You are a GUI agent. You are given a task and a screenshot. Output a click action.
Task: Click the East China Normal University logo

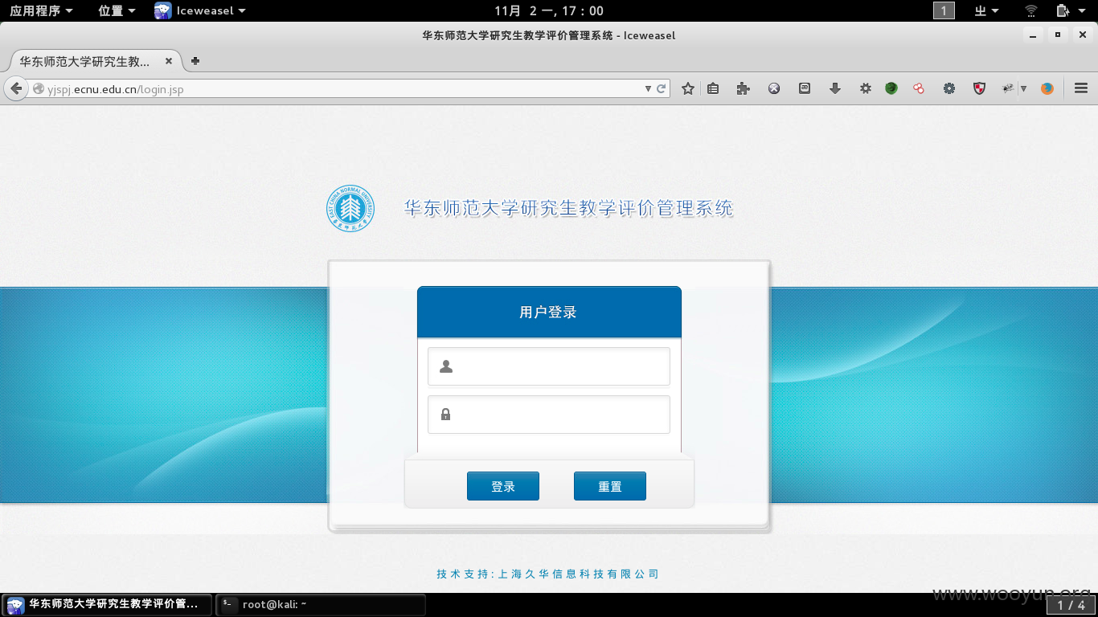pos(350,209)
